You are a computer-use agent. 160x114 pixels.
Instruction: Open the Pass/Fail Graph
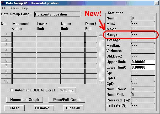click(x=67, y=100)
